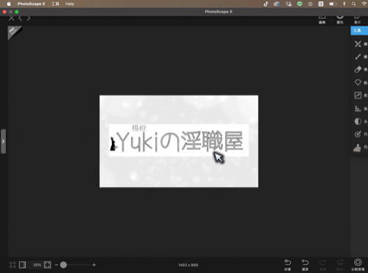This screenshot has width=368, height=273.
Task: Select the crossed pencil and ruler draw tool
Action: pos(358,44)
